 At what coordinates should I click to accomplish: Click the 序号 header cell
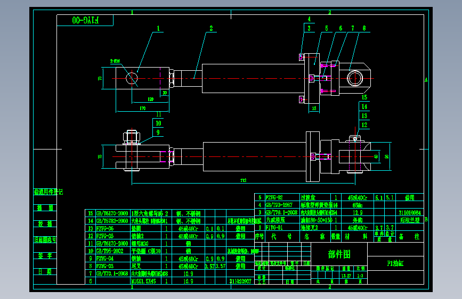click(260, 236)
